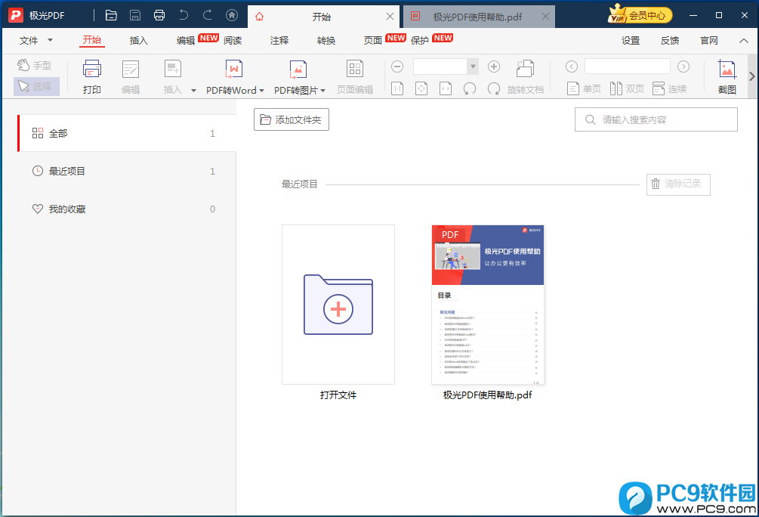Screen dimensions: 759x517
Task: Click the open file icon in title bar
Action: point(111,16)
